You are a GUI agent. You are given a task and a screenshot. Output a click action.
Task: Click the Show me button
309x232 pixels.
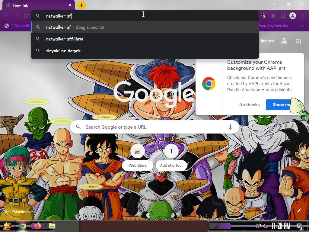279,105
